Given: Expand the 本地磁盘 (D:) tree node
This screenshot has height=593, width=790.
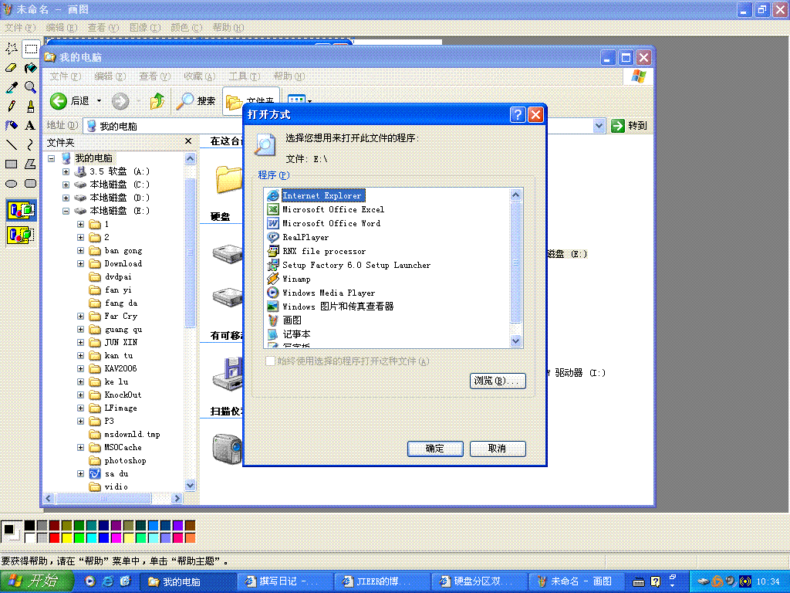Looking at the screenshot, I should point(66,198).
